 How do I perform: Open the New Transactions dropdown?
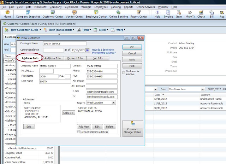[x=73, y=30]
